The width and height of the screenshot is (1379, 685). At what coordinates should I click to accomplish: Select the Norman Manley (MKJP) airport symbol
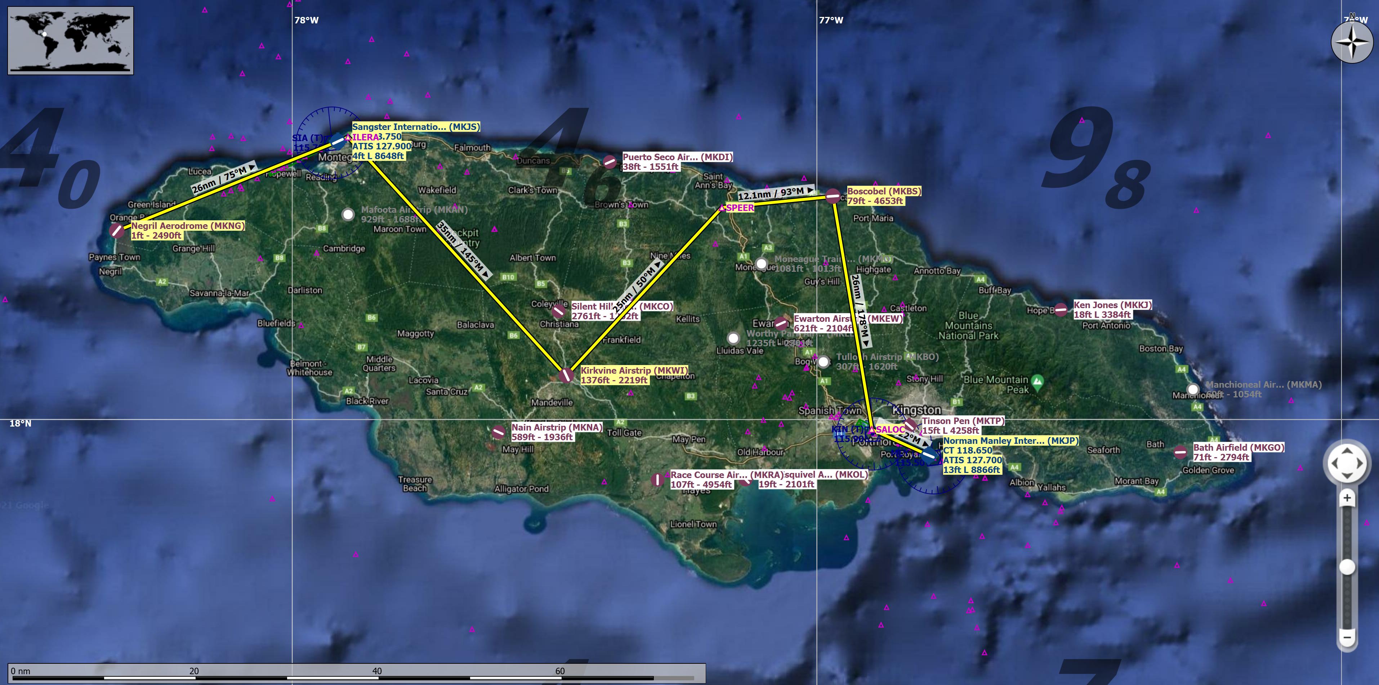click(x=929, y=455)
